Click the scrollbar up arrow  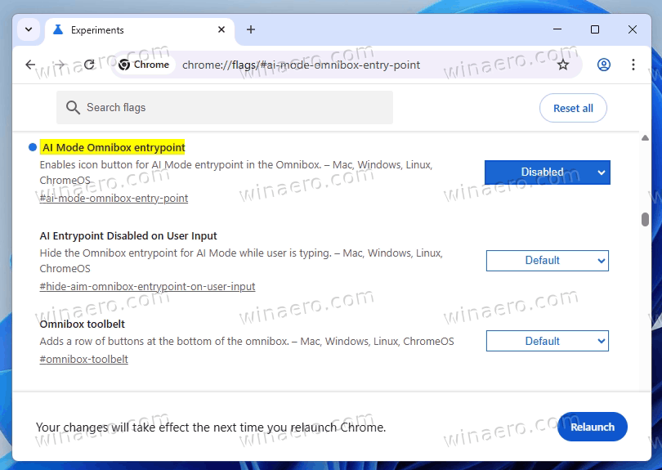click(x=645, y=138)
